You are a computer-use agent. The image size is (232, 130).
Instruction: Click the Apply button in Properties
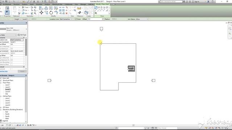coord(22,71)
